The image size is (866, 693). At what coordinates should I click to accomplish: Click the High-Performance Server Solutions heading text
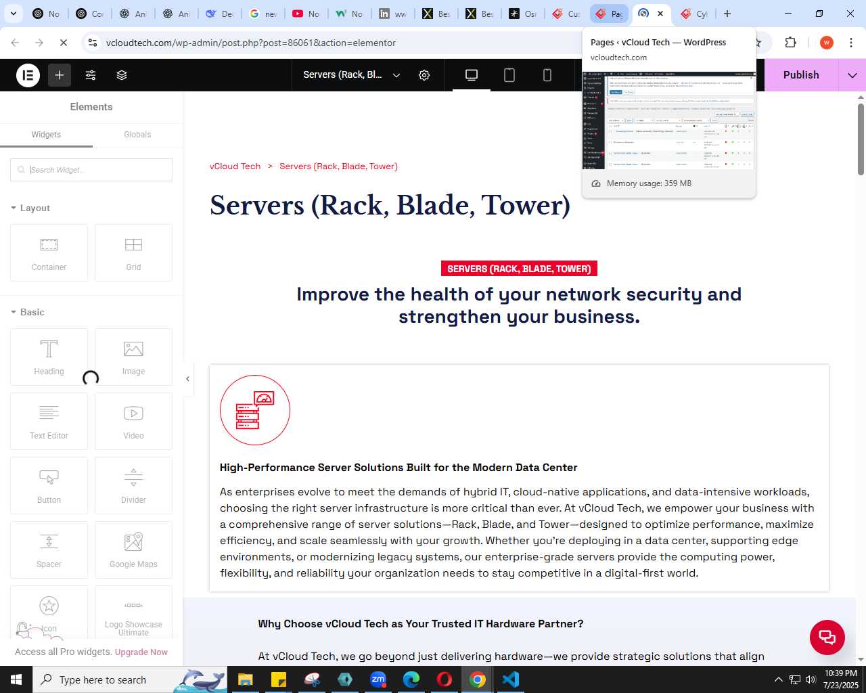[398, 468]
